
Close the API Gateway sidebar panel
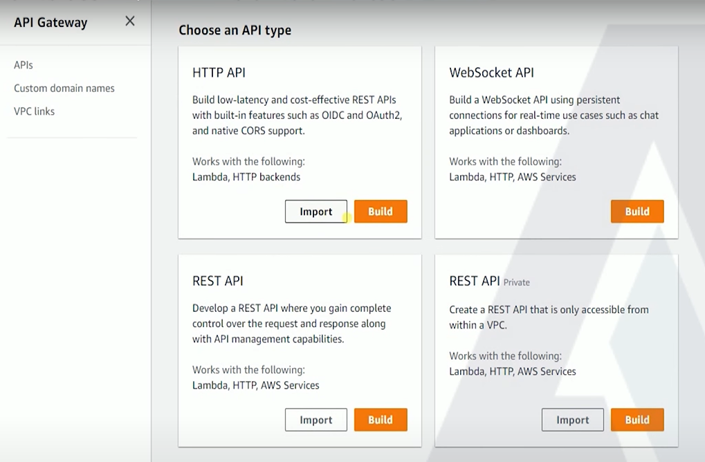(130, 21)
